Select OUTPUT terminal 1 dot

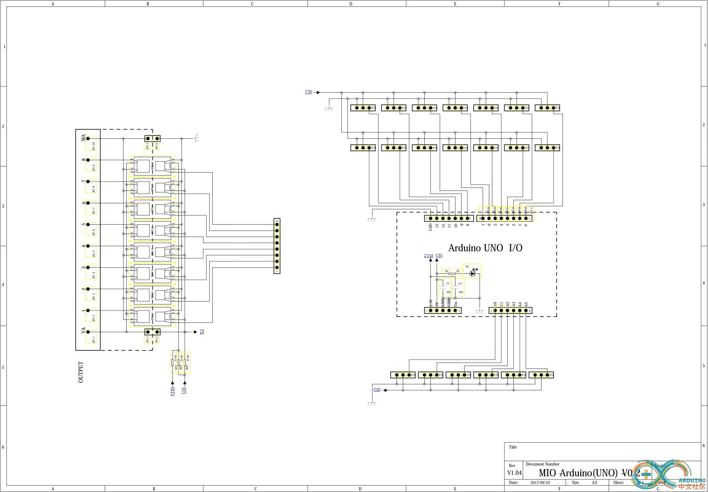pos(88,310)
